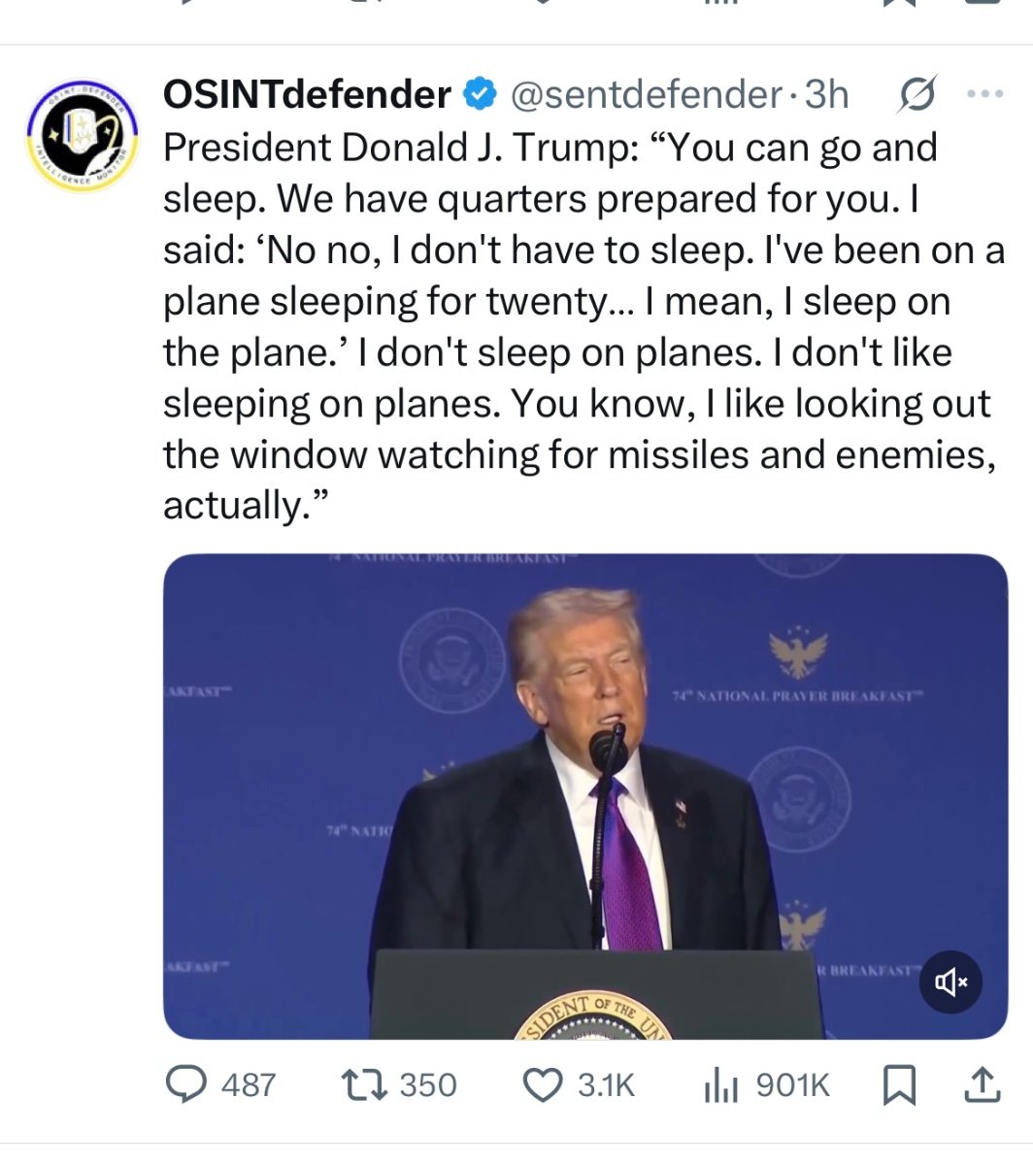The height and width of the screenshot is (1165, 1033).
Task: Repost using the retweet arrows icon
Action: tap(369, 1084)
